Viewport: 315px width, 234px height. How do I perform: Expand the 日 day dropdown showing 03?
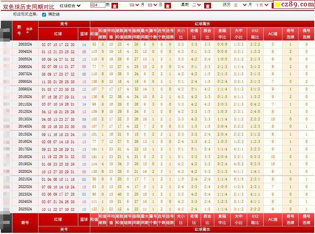pyautogui.click(x=153, y=5)
